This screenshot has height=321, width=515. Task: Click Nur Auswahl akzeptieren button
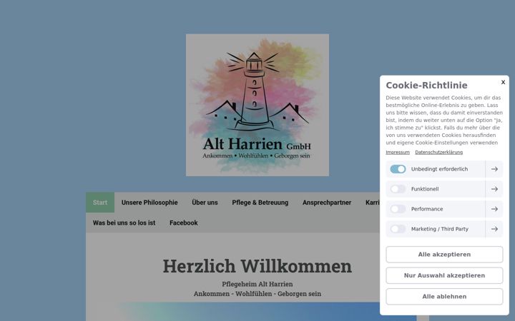tap(444, 275)
